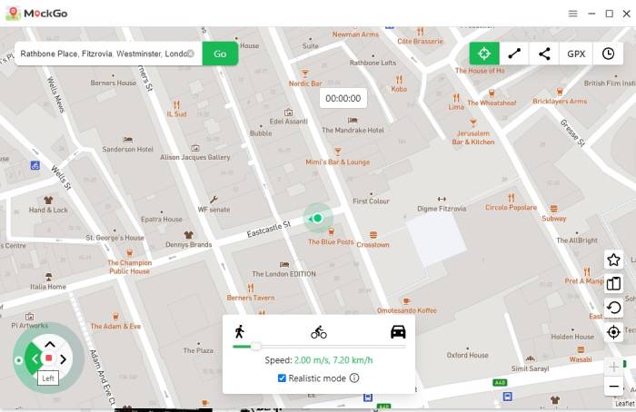
Task: Click the Subway restaurant label
Action: [553, 218]
